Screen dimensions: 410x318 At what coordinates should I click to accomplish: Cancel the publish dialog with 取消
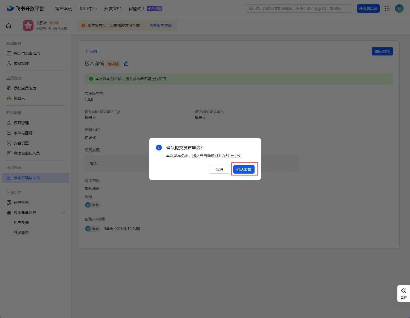click(219, 169)
